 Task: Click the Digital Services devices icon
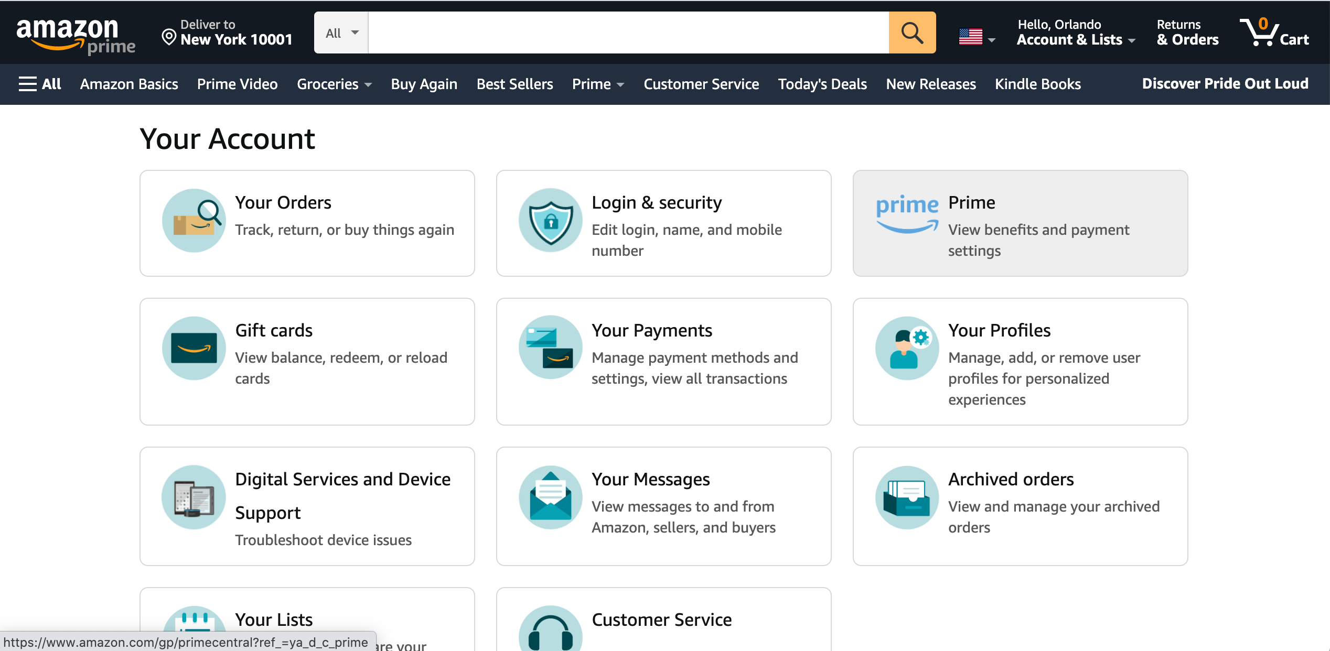coord(194,497)
